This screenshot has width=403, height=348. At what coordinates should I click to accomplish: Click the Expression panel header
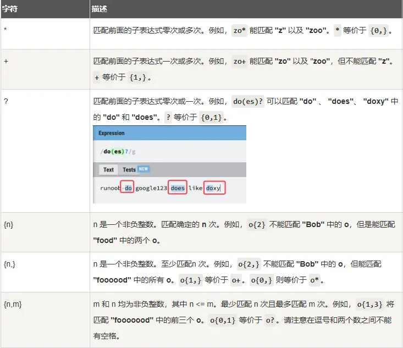[112, 133]
